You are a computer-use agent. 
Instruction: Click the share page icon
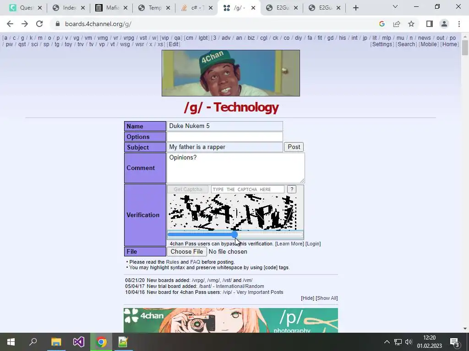(x=397, y=24)
